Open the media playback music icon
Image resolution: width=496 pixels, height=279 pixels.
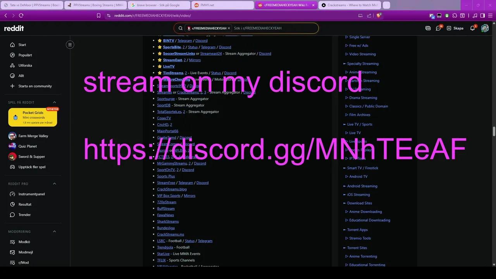pyautogui.click(x=475, y=15)
